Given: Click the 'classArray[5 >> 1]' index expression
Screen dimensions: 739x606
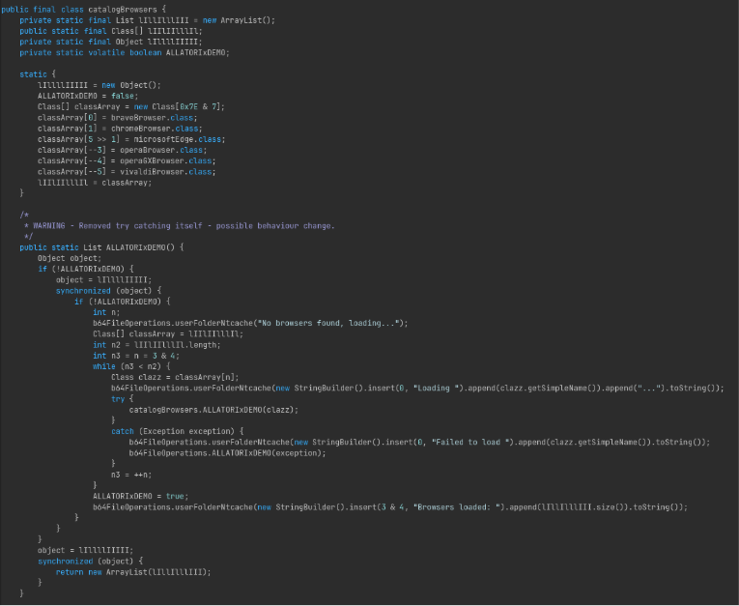Looking at the screenshot, I should (78, 139).
